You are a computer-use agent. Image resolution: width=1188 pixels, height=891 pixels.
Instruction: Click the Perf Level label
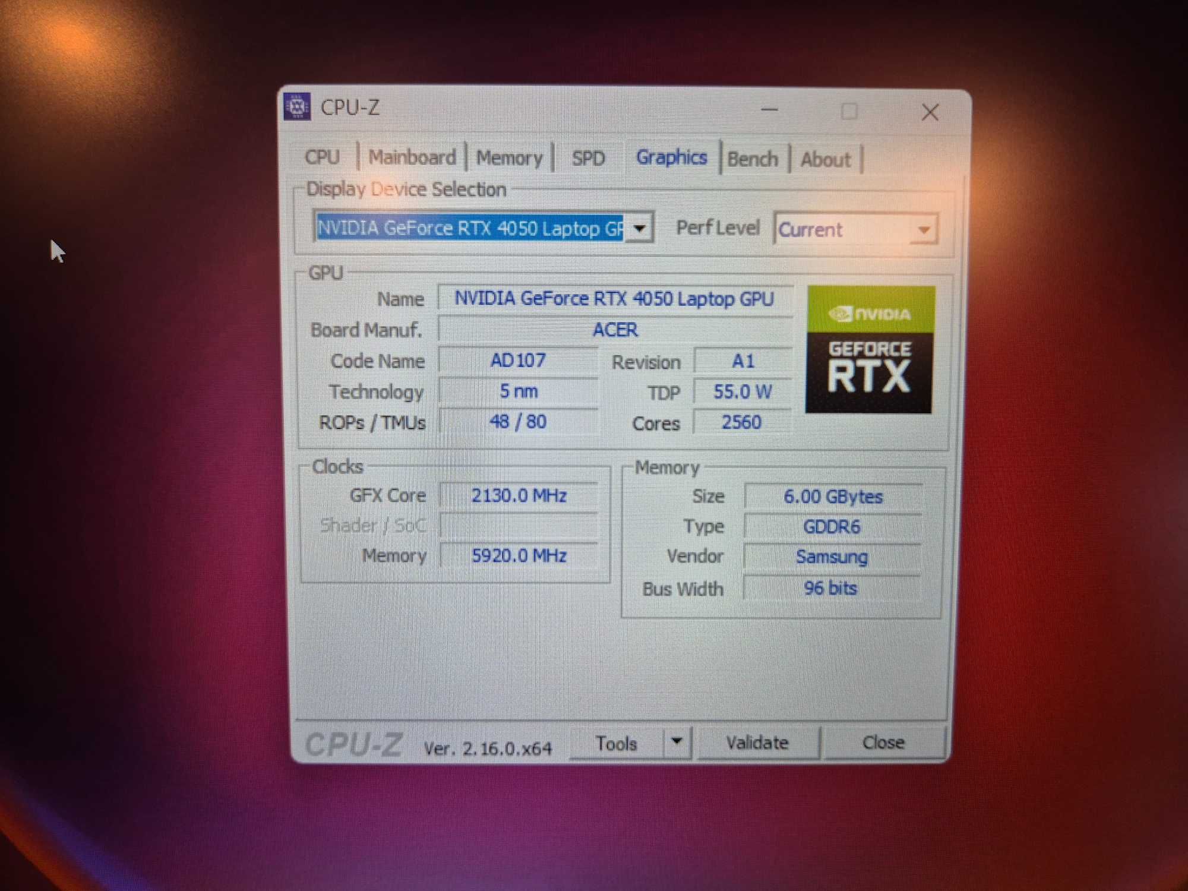718,228
